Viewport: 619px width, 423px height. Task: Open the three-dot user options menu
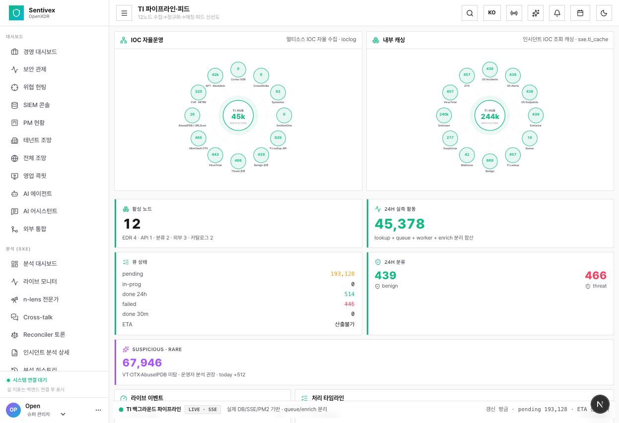(98, 410)
